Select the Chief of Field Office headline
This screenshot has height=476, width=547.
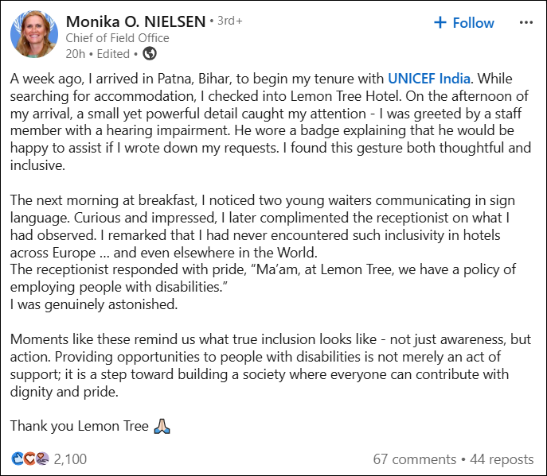tap(117, 38)
